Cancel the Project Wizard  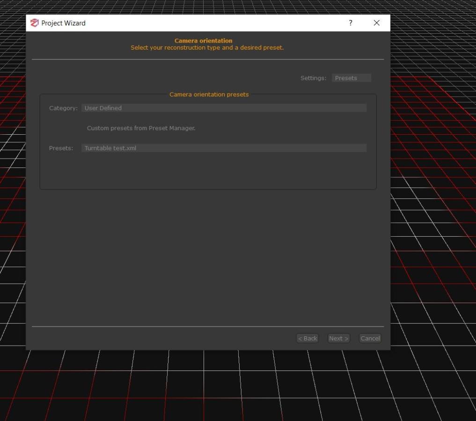(370, 338)
